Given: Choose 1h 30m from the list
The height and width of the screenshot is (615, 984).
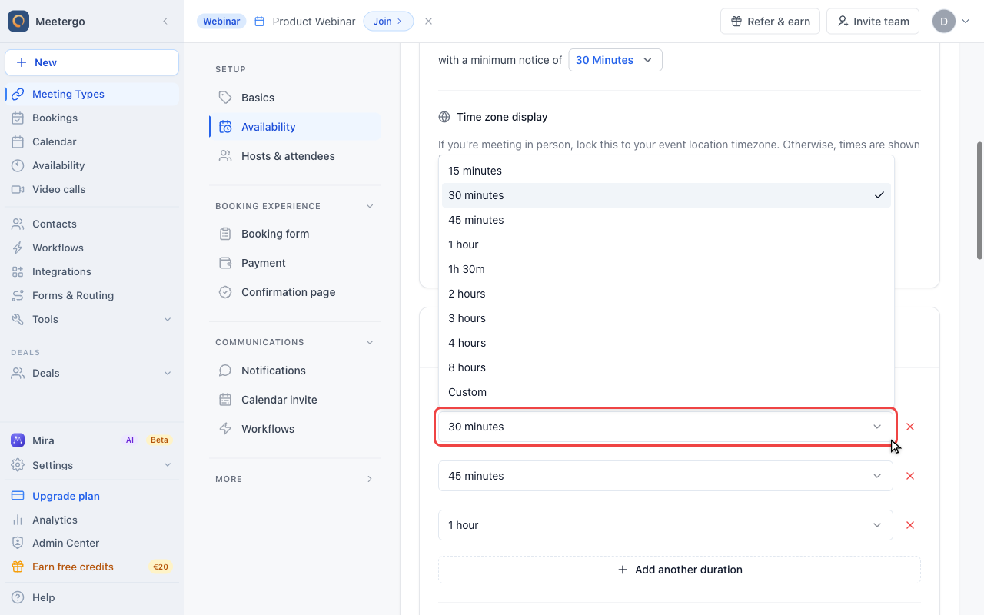Looking at the screenshot, I should point(667,269).
